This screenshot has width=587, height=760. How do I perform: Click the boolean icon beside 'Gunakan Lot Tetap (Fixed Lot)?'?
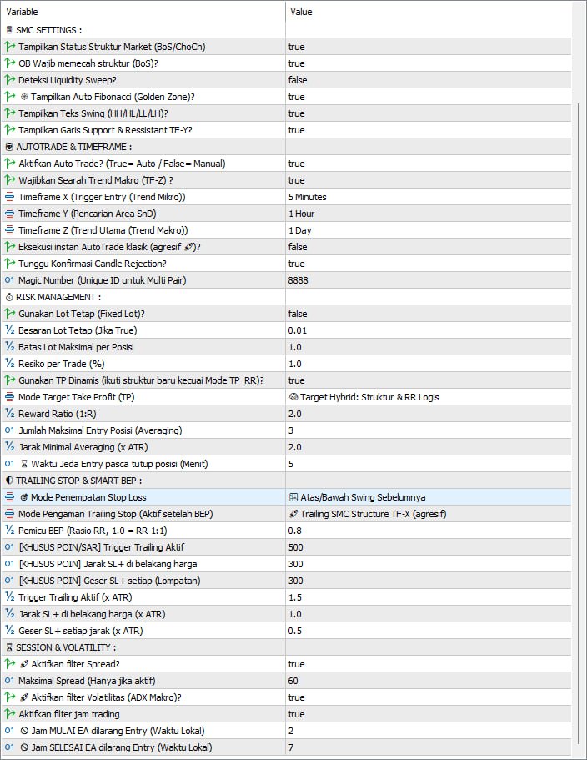10,314
